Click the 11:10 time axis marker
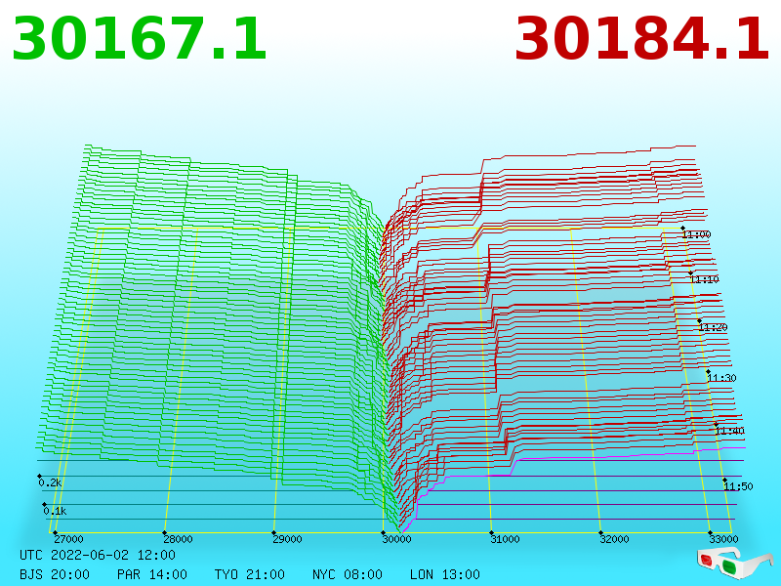Image resolution: width=781 pixels, height=586 pixels. click(x=704, y=279)
